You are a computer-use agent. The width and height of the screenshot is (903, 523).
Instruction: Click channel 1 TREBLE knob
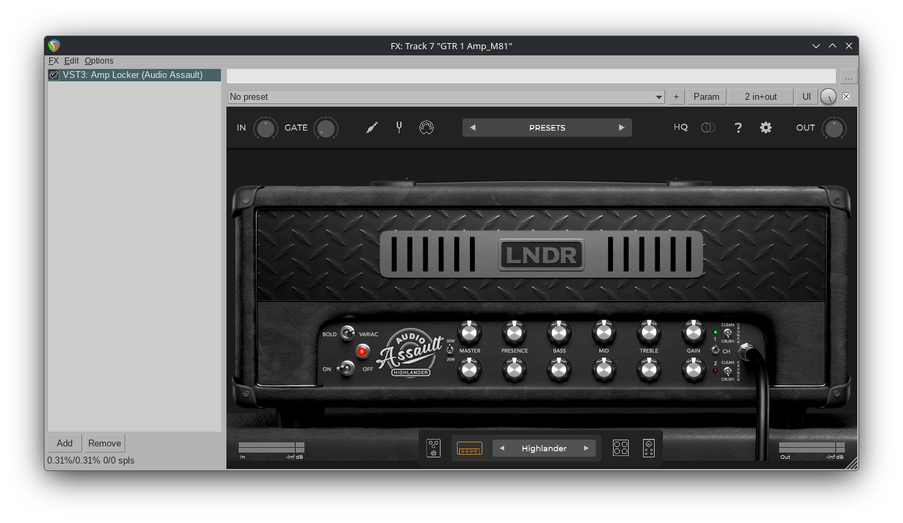pyautogui.click(x=649, y=332)
